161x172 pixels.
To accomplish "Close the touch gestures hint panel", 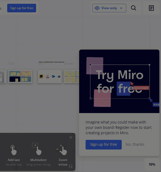I will click(71, 137).
